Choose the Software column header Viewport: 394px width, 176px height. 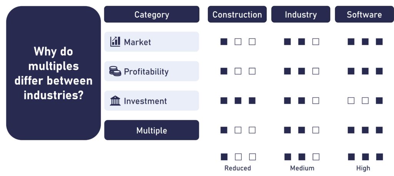click(x=364, y=14)
